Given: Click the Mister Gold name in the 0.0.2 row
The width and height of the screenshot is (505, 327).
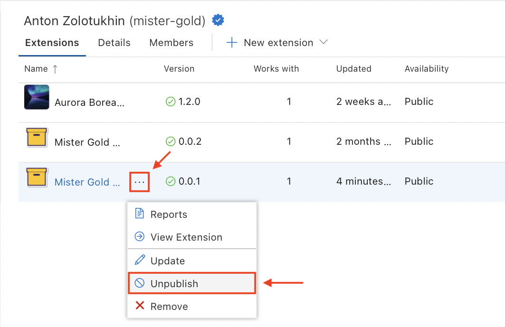Looking at the screenshot, I should click(x=87, y=142).
